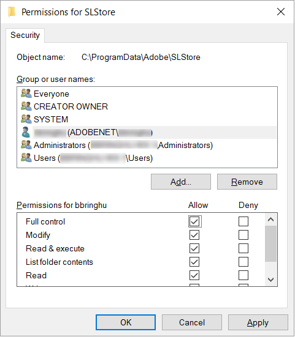This screenshot has height=337, width=295.
Task: Click the folder icon in title bar
Action: click(12, 12)
